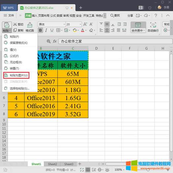Click the Copy button

point(18,30)
